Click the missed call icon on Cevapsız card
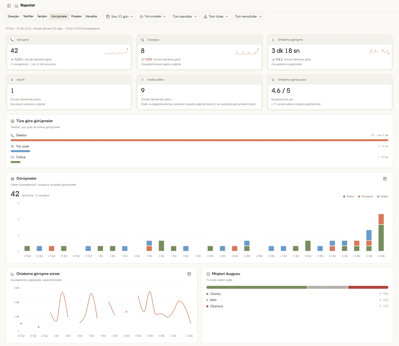 (x=142, y=40)
